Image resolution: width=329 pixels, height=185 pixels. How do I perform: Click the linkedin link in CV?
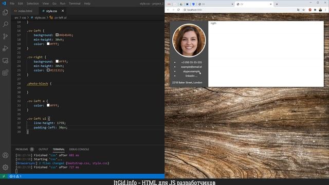pos(191,76)
